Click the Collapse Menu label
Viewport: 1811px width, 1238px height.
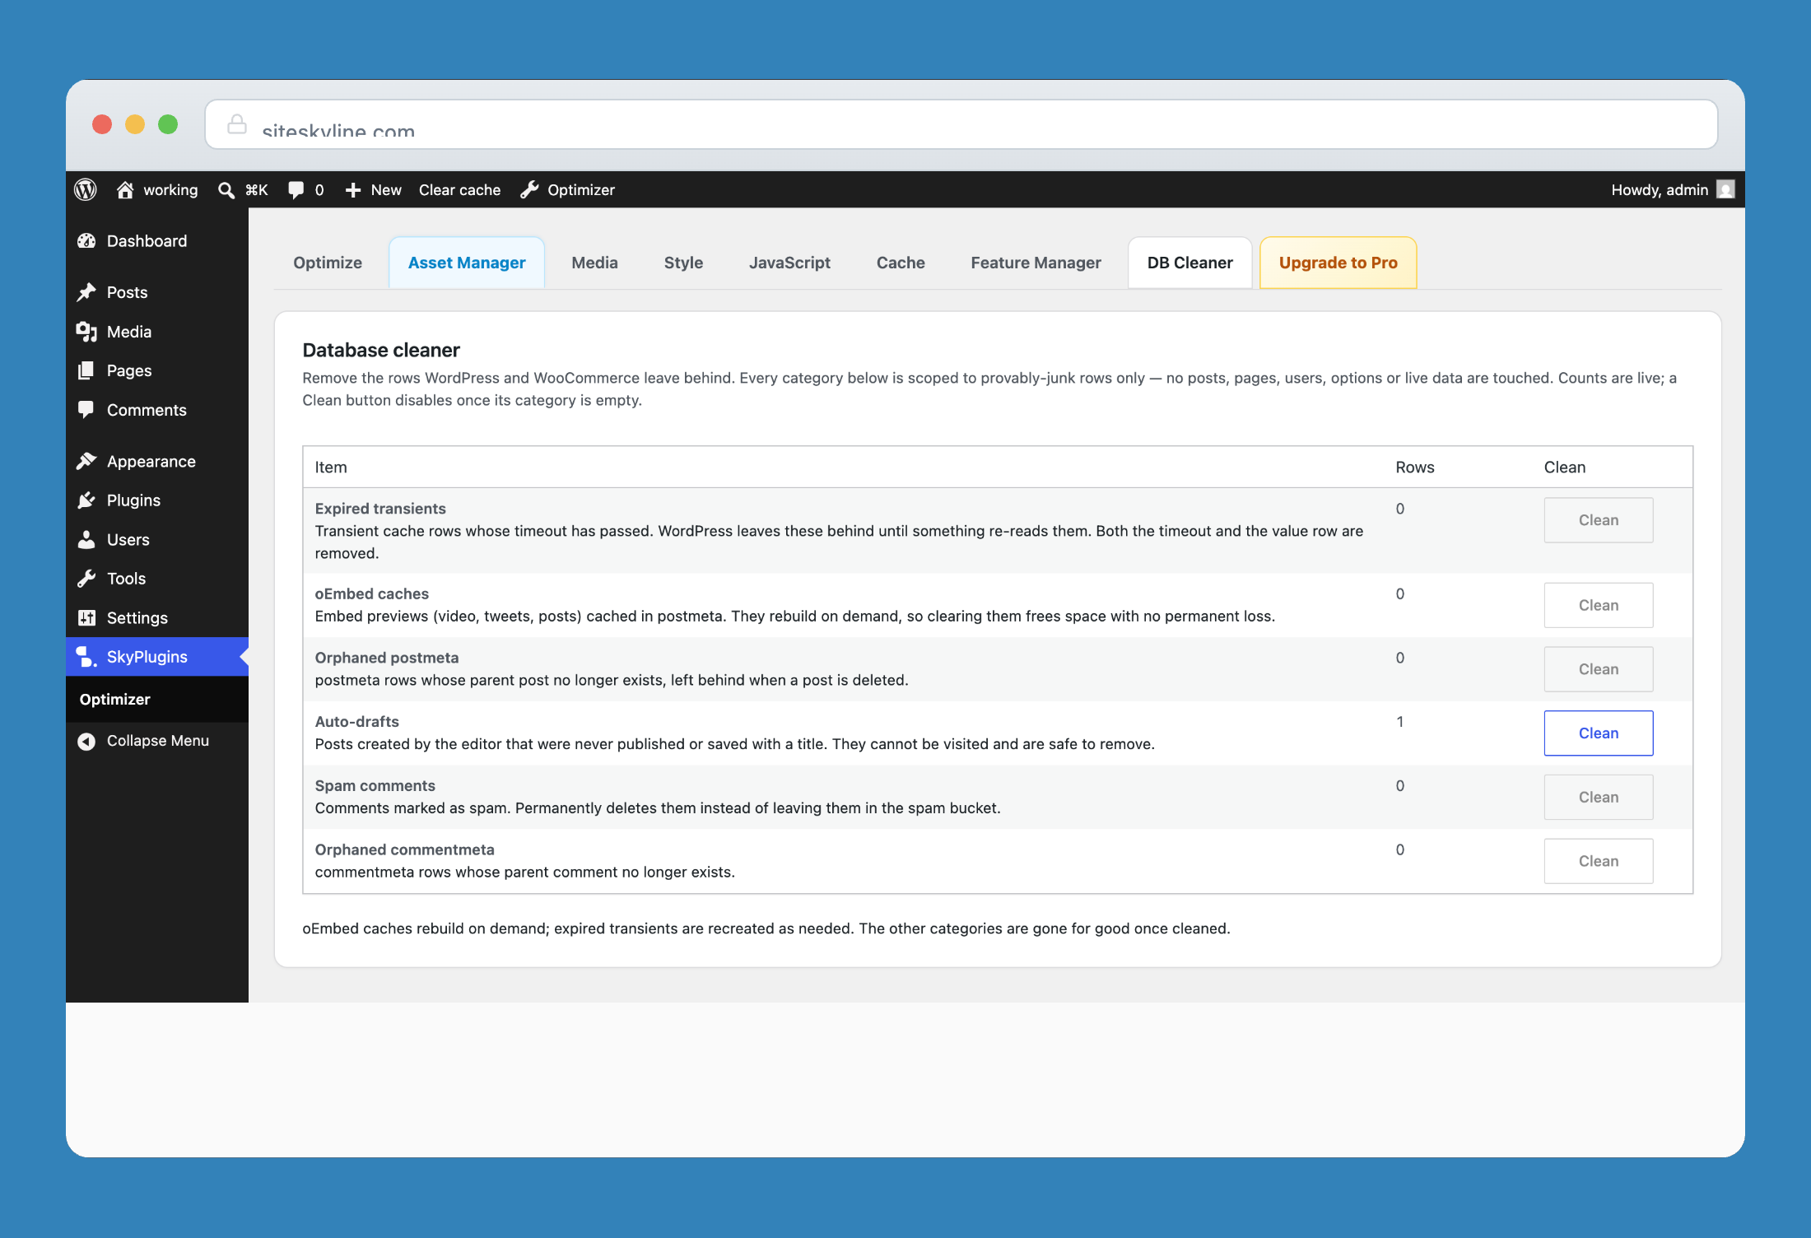pos(158,741)
